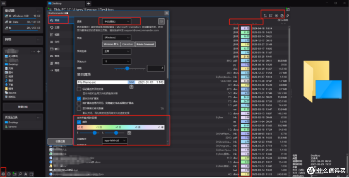
Task: Click the window layout icon in bottom bar
Action: (31, 174)
